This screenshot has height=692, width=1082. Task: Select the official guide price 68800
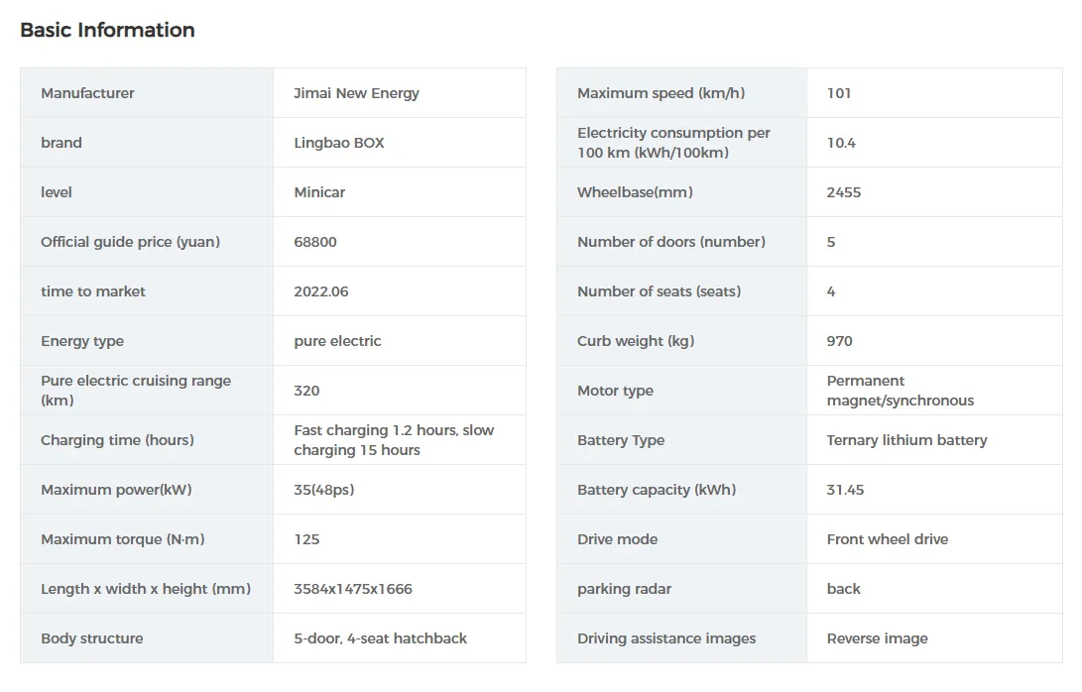315,242
